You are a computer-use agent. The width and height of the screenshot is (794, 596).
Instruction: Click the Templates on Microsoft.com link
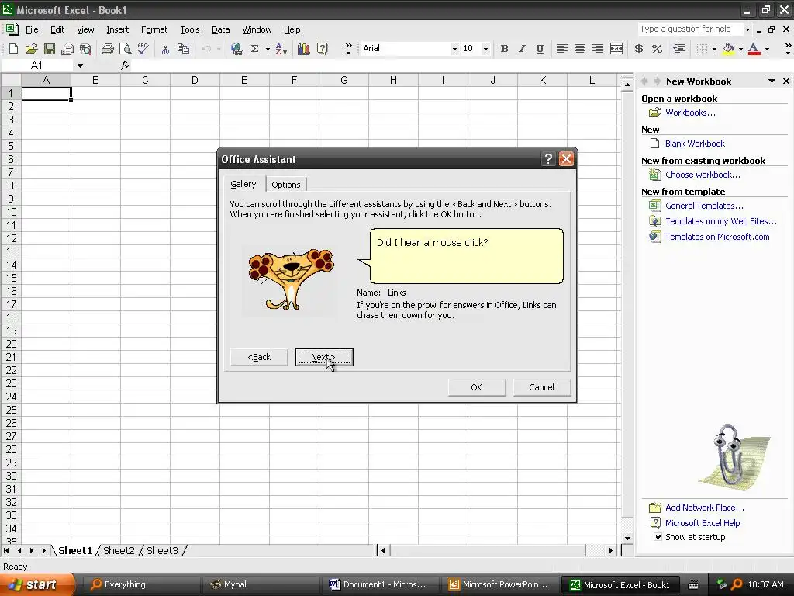(717, 237)
